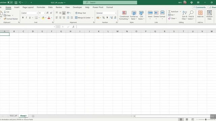Toggle the AutoSave switch
Viewport: 216px width, 121px height.
[10, 2]
